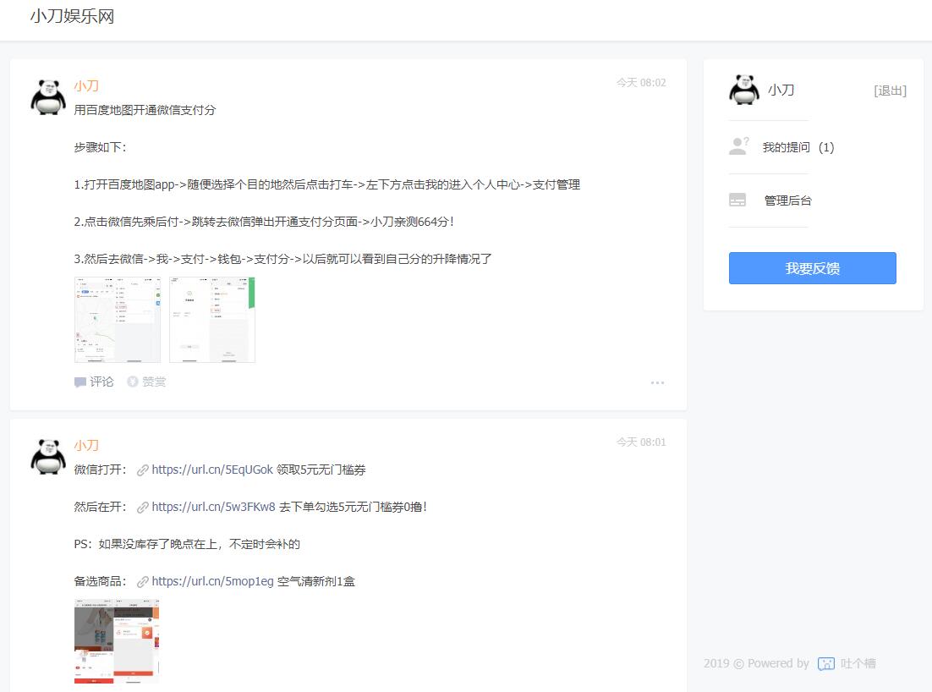The width and height of the screenshot is (932, 692).
Task: Open 管理后台 admin panel
Action: (787, 201)
